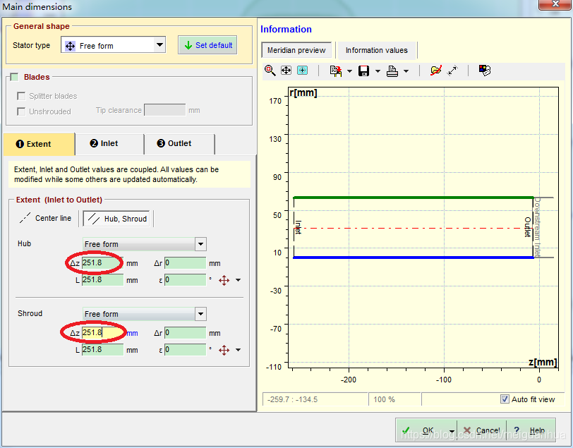Screen dimensions: 573x448
Task: Switch to the Meridian preview tab
Action: click(296, 50)
